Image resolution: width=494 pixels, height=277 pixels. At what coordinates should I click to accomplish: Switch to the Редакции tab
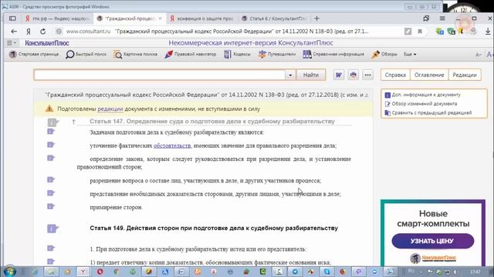[465, 75]
